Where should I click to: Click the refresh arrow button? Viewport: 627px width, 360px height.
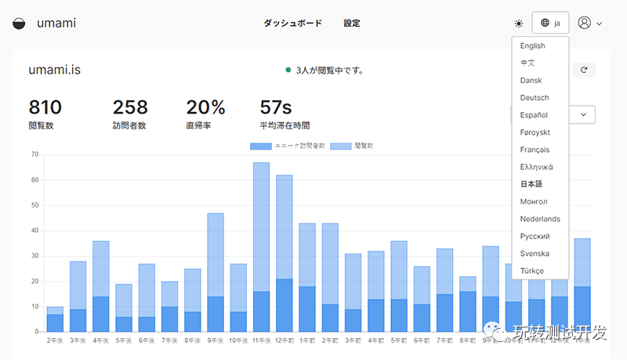583,70
